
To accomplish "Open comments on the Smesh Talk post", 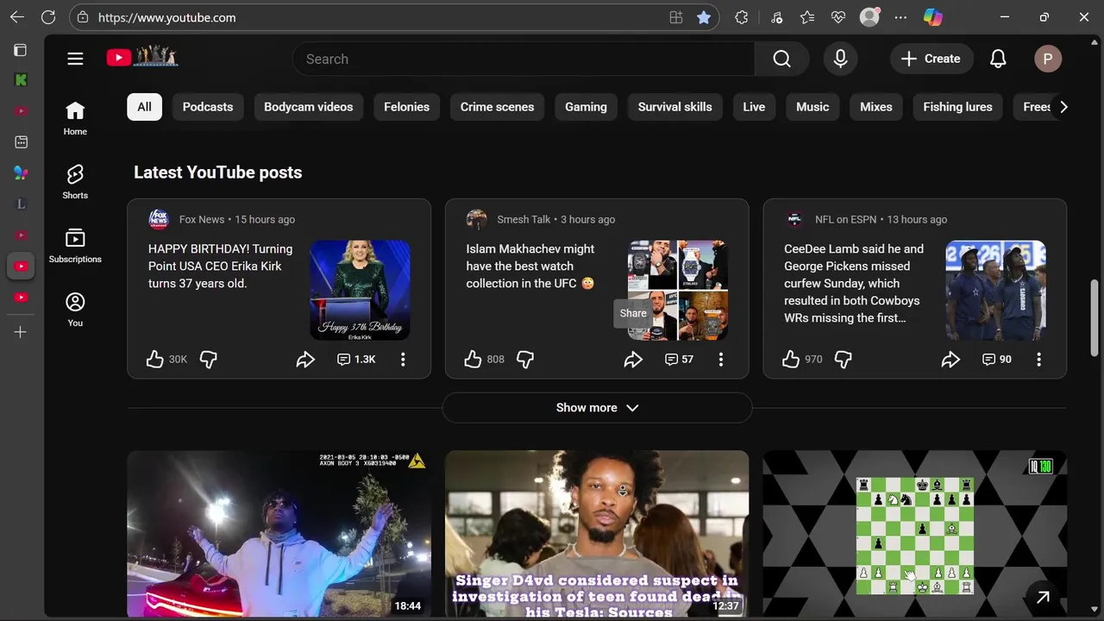I will 679,359.
